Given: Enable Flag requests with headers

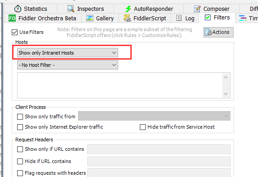Looking at the screenshot, I should point(20,173).
